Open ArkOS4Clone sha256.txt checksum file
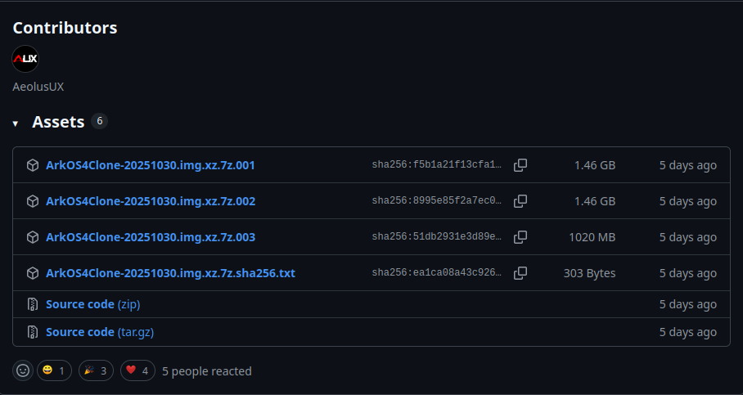 170,273
